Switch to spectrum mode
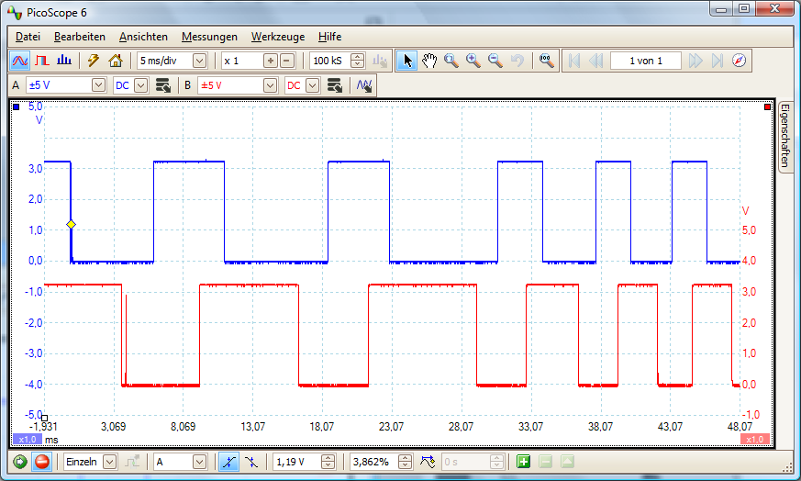This screenshot has width=801, height=481. click(63, 61)
